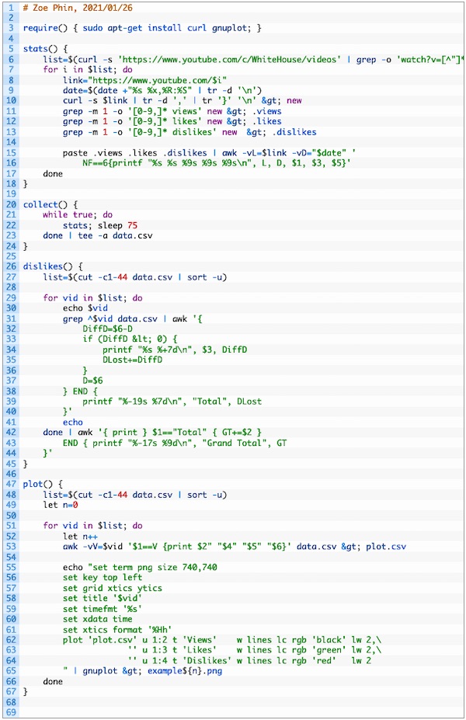
Task: Click the grep line ending with '.likes'
Action: pos(172,121)
